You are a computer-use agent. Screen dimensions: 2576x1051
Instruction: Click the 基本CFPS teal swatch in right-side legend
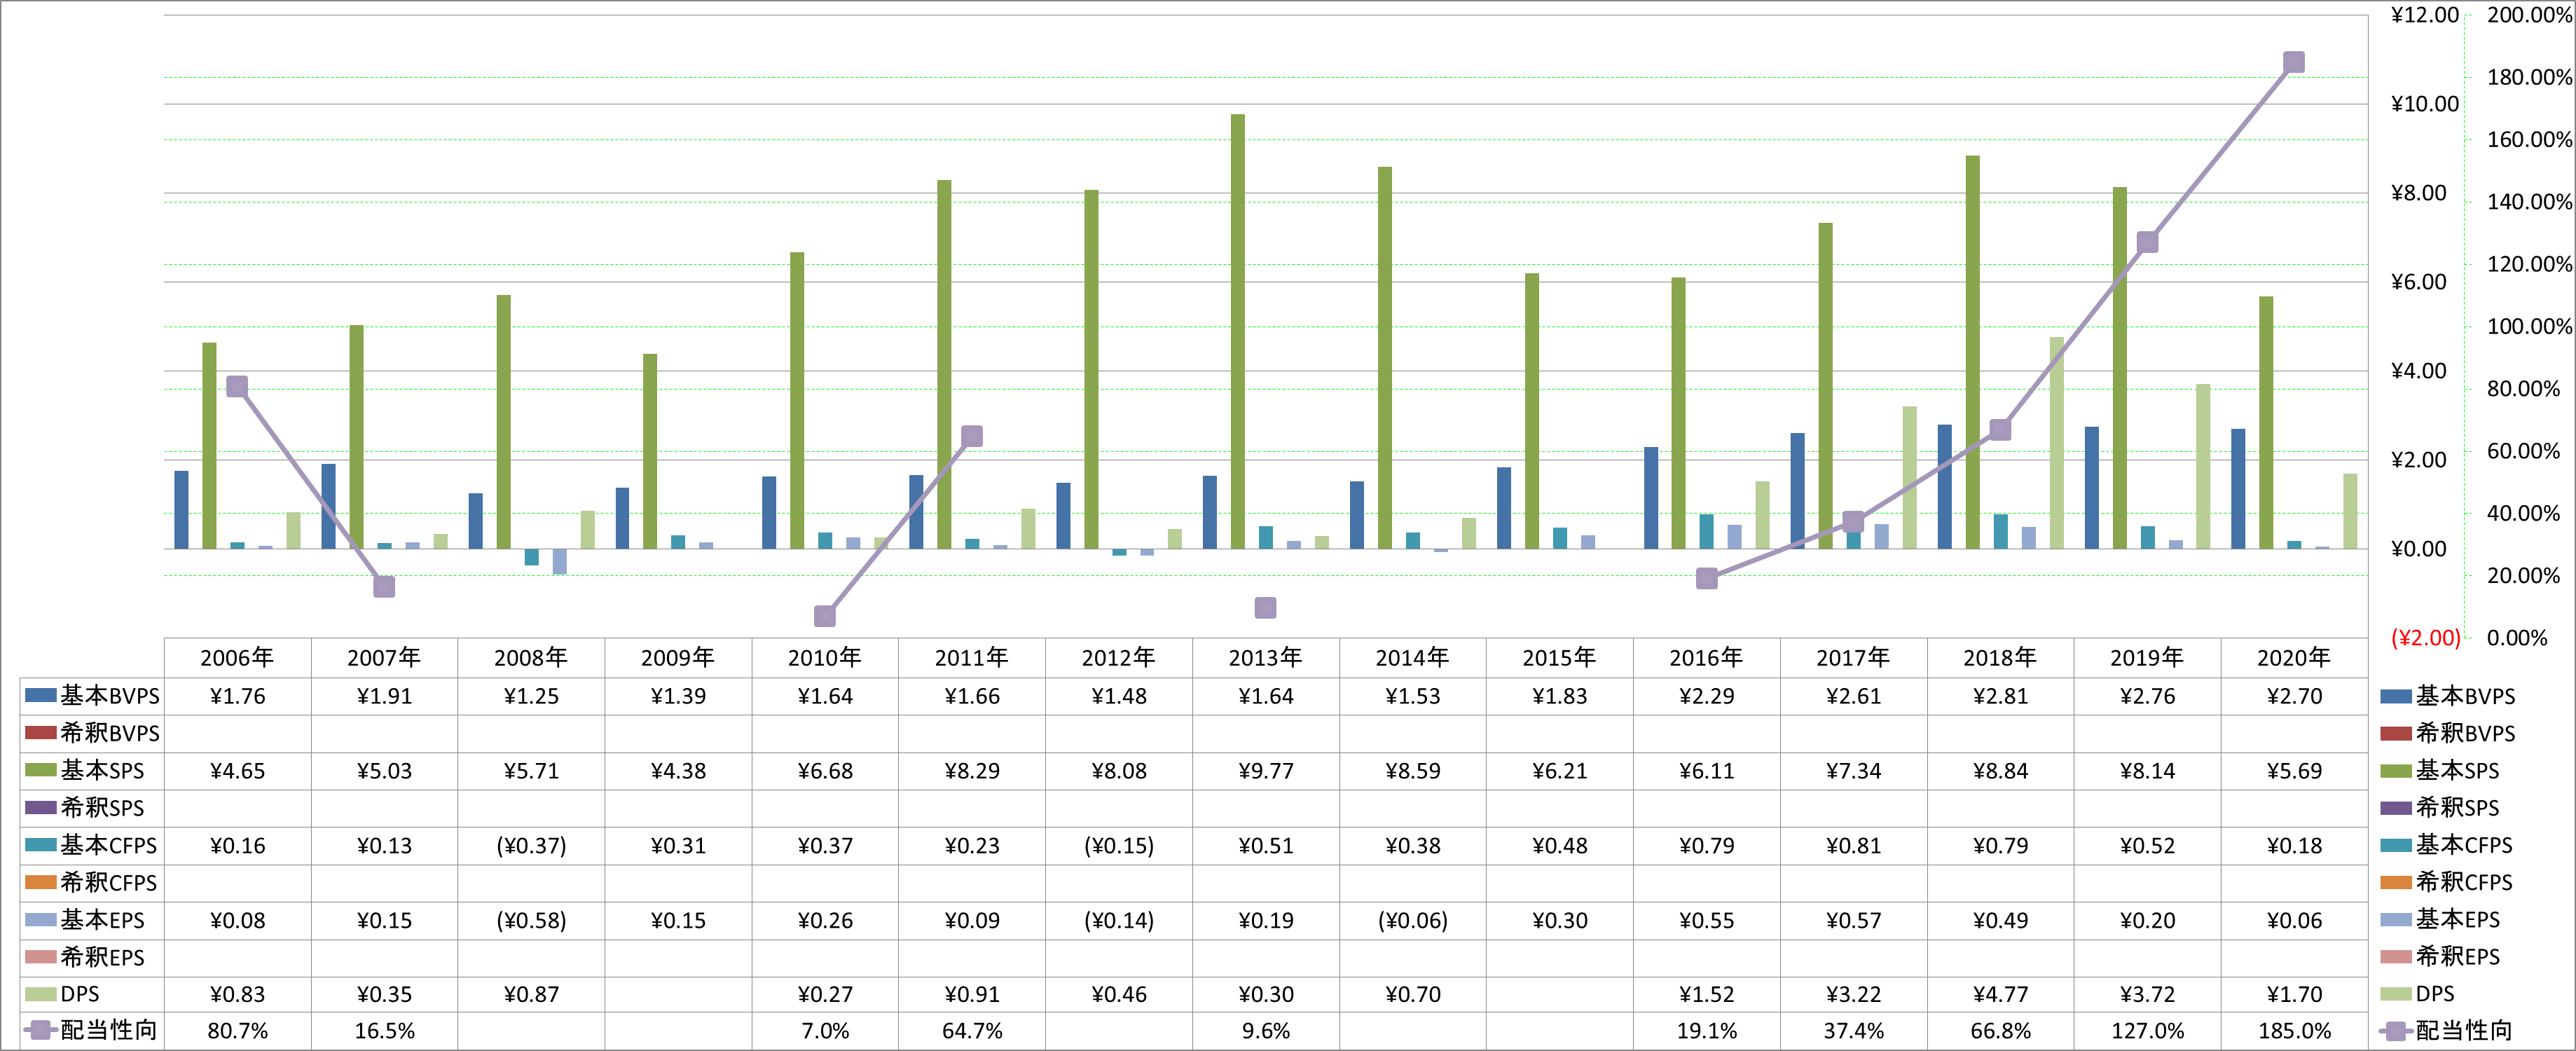(2396, 845)
